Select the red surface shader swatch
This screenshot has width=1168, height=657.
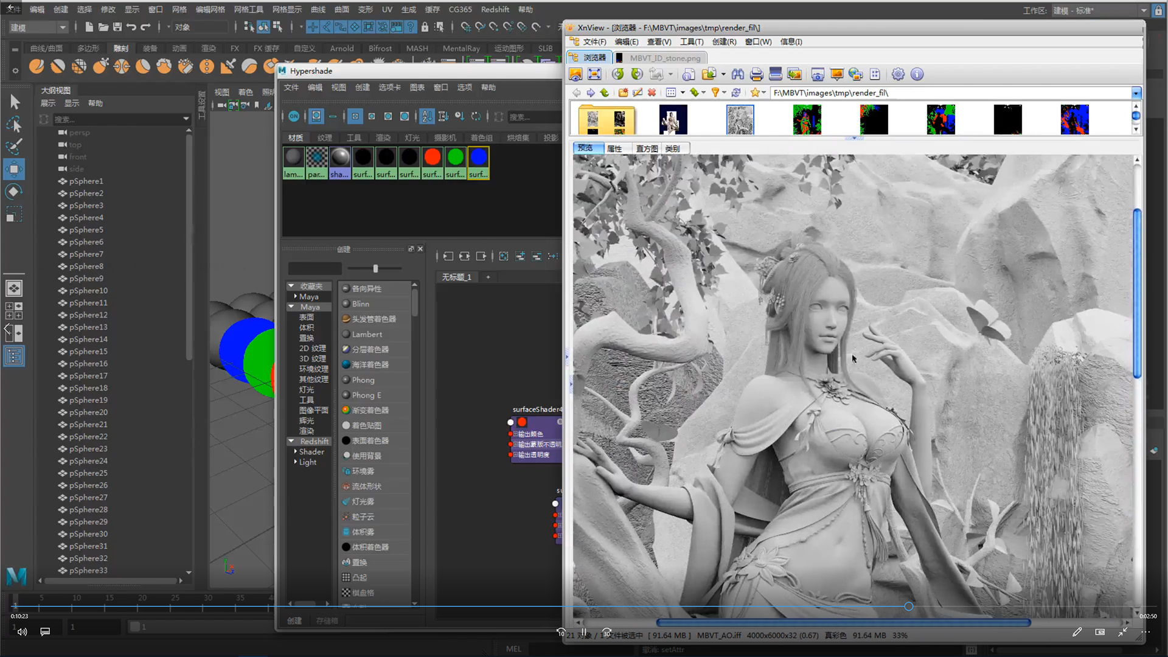point(432,162)
